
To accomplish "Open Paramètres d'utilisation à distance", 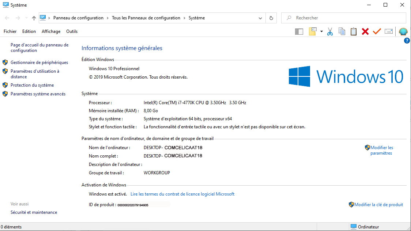I will [35, 74].
